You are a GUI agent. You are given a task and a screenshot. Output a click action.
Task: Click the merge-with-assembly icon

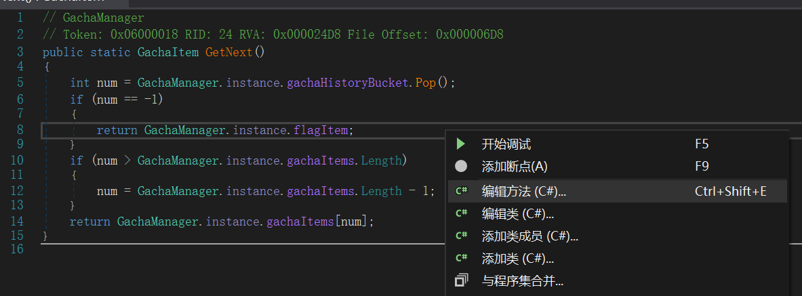pos(462,280)
